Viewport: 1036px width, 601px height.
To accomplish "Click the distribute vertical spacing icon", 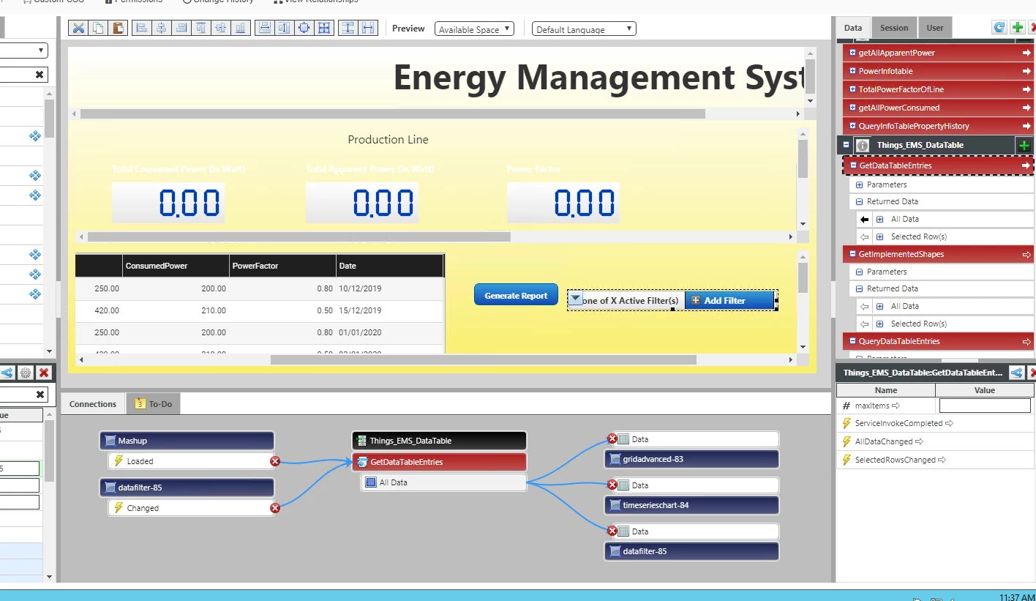I will [348, 29].
